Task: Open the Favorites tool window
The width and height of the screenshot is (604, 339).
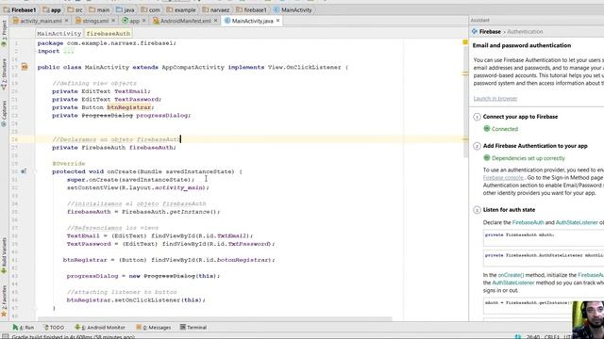Action: point(4,301)
